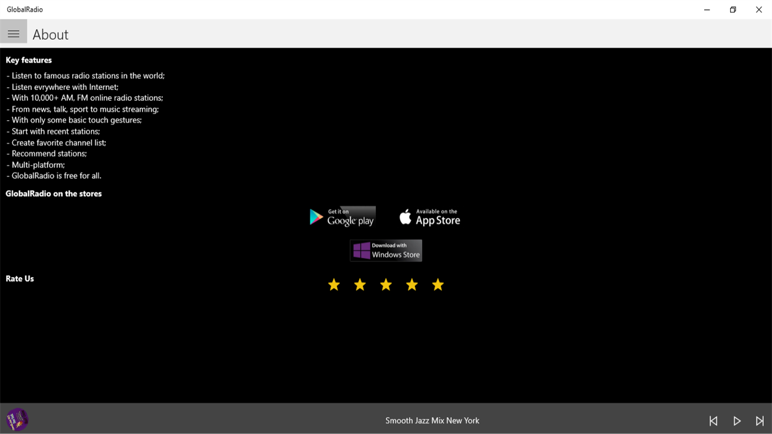
Task: Get GlobalRadio on the App Store
Action: pos(429,216)
